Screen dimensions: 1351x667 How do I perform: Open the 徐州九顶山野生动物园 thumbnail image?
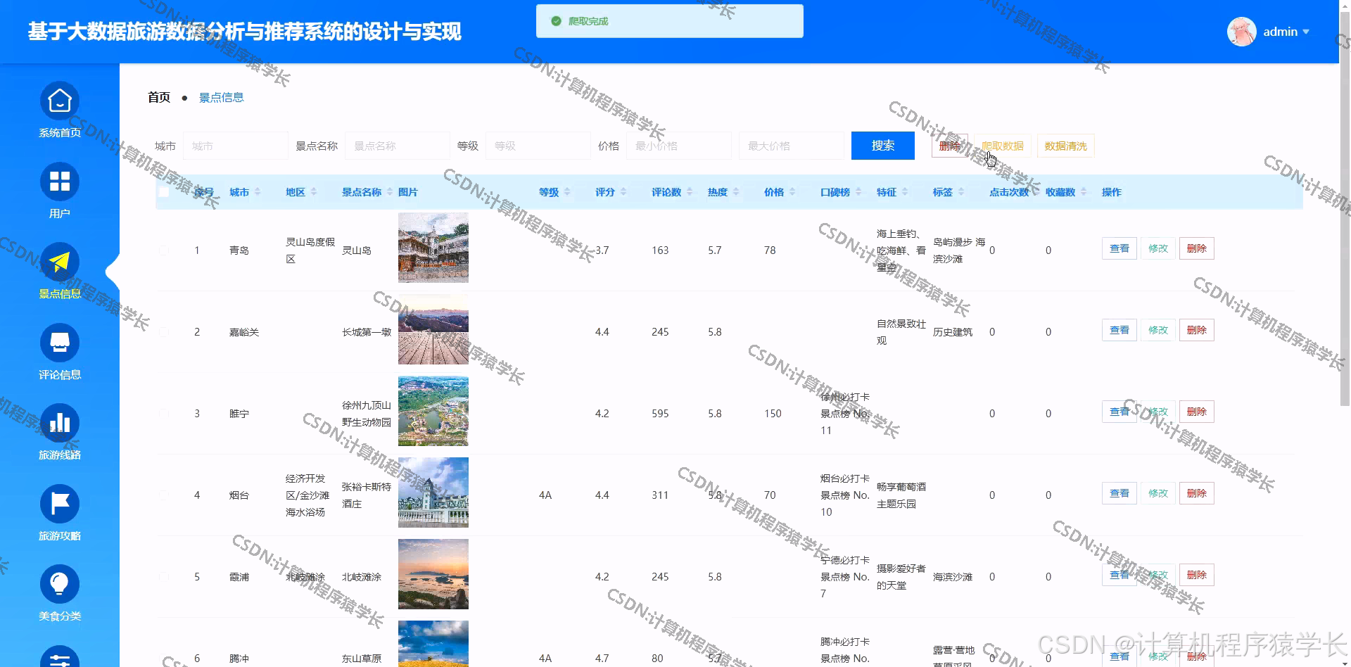tap(433, 411)
